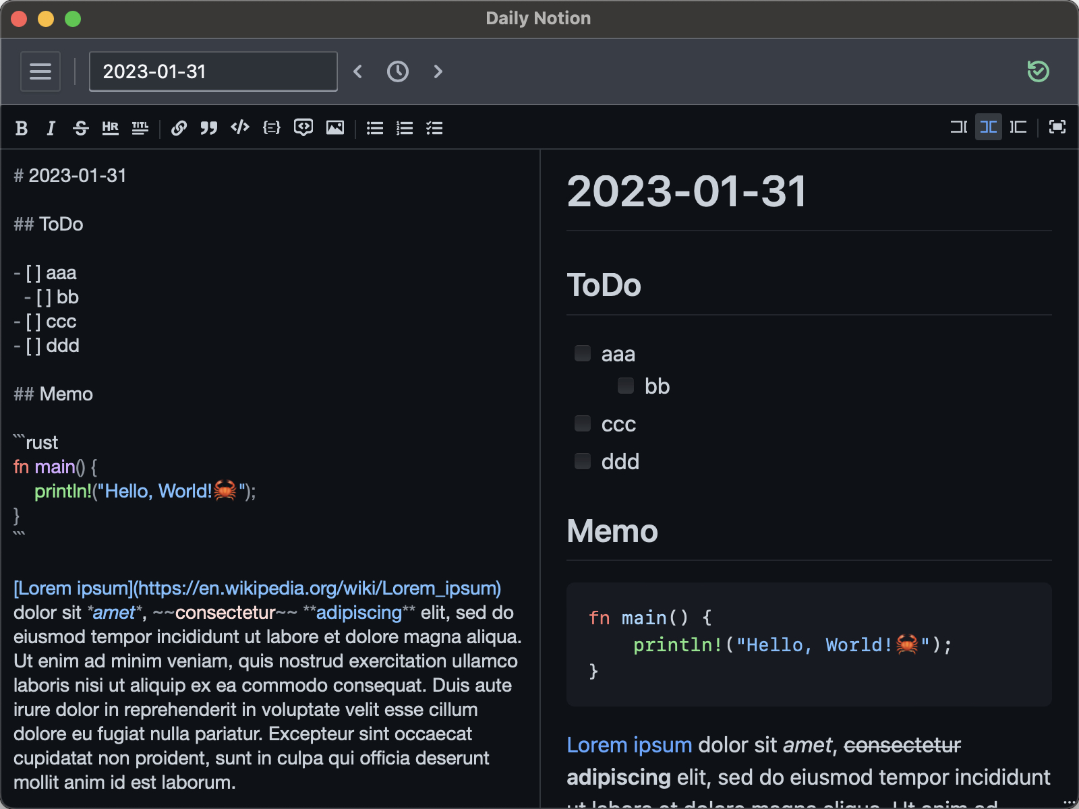Click the '- [ ] aaa' line in editor
The image size is (1079, 809).
[45, 273]
